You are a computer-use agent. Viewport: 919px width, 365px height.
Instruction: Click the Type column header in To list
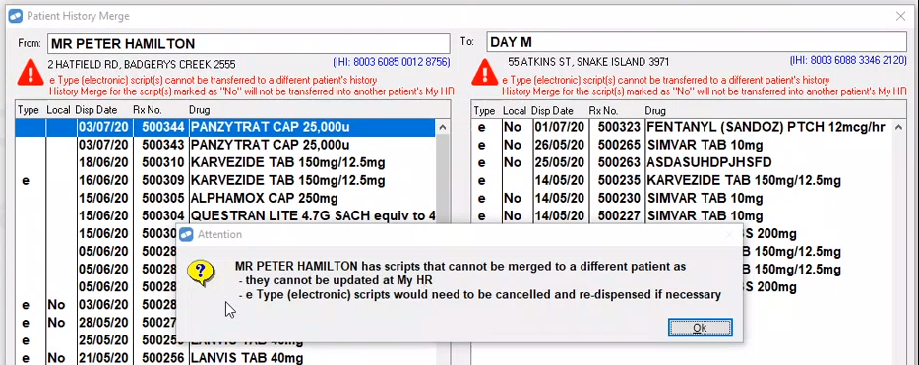click(485, 111)
